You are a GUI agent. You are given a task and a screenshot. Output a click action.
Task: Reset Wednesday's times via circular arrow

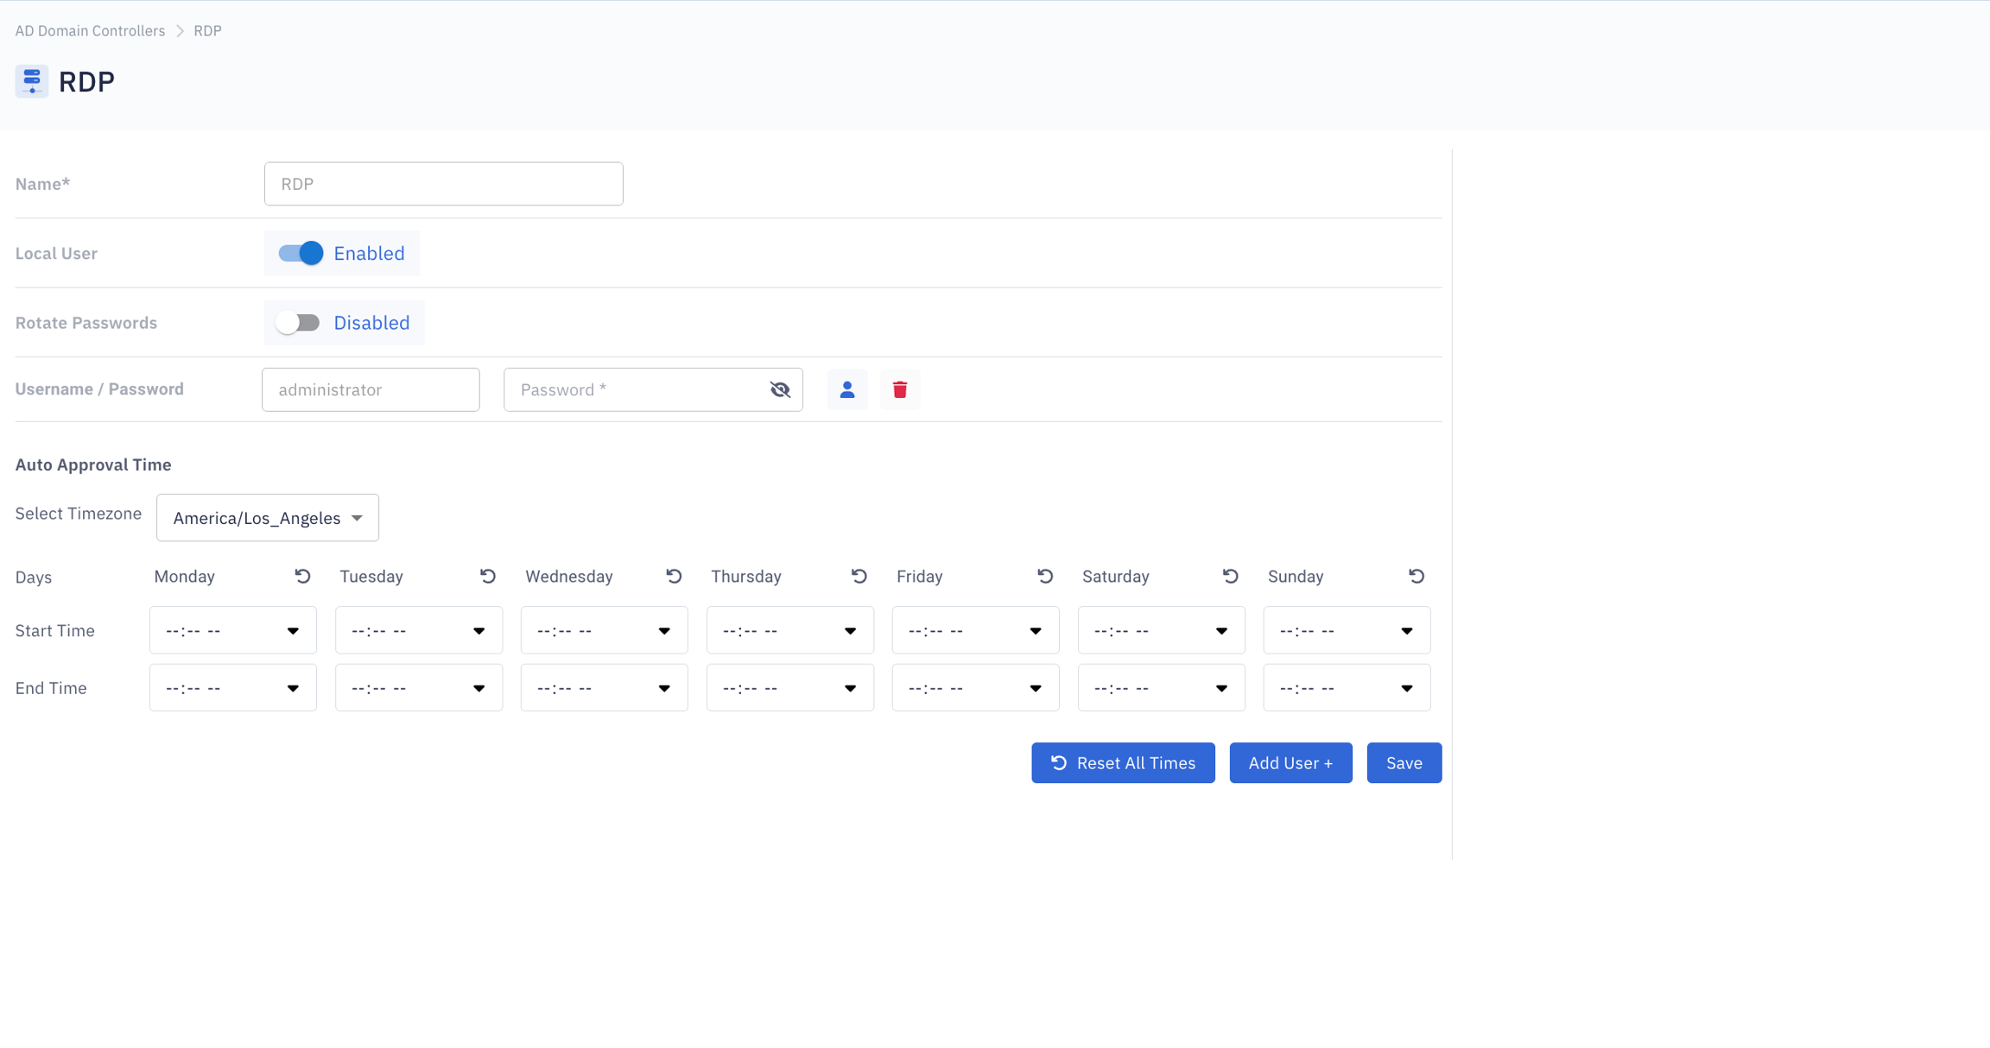click(x=674, y=576)
